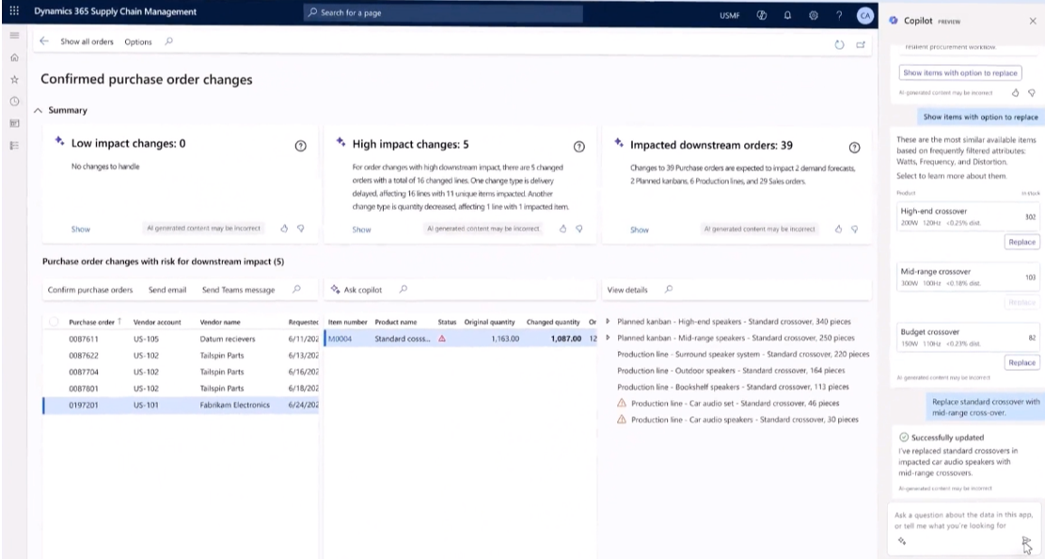Go to Home in left sidebar
1045x559 pixels.
[x=14, y=57]
